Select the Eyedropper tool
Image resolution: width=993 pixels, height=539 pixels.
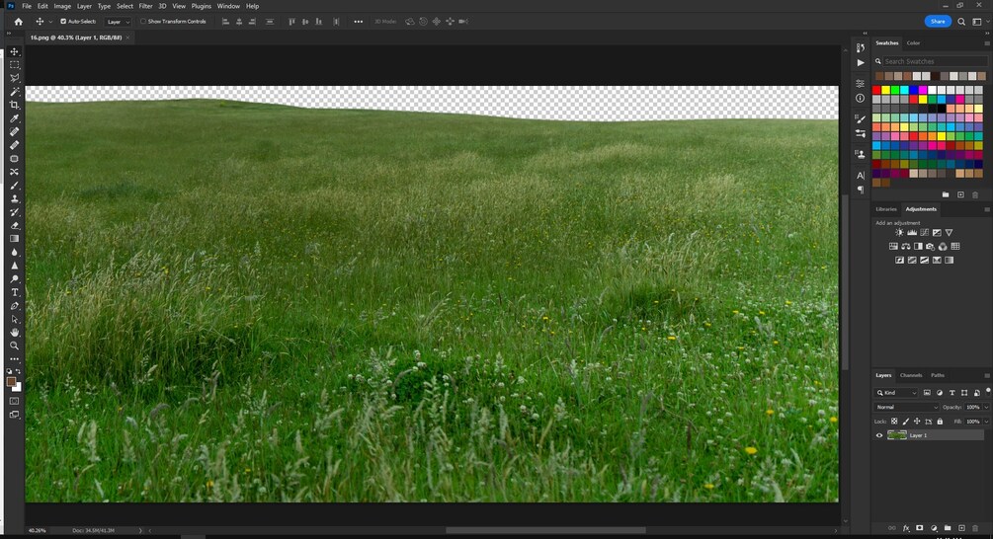pos(15,118)
